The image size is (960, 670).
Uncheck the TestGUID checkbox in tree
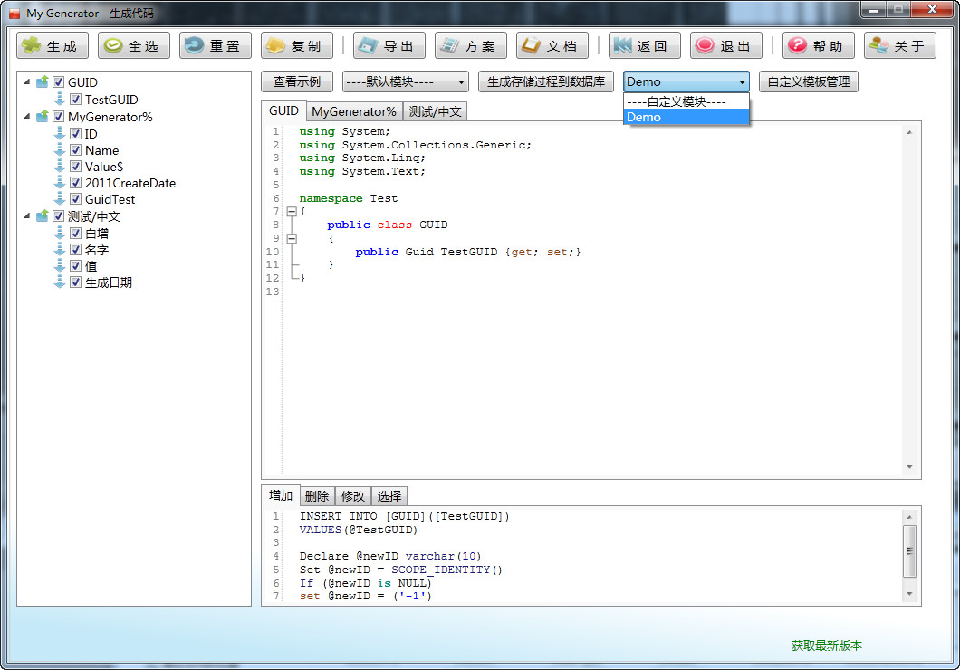point(76,100)
